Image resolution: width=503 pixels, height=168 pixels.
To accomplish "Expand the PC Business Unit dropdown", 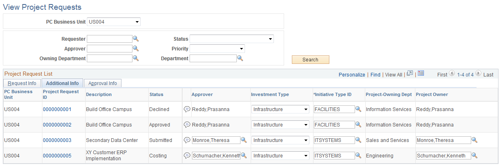I will [x=114, y=22].
